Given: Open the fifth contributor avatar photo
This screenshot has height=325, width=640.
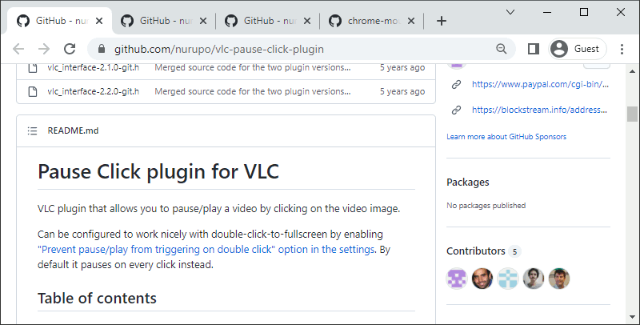Looking at the screenshot, I should [558, 279].
